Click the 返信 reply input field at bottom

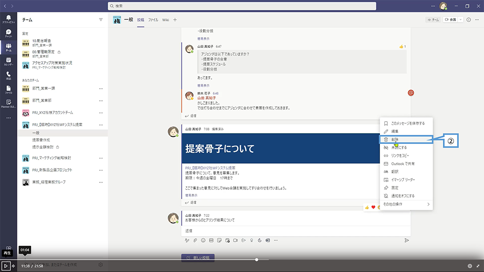tap(296, 231)
